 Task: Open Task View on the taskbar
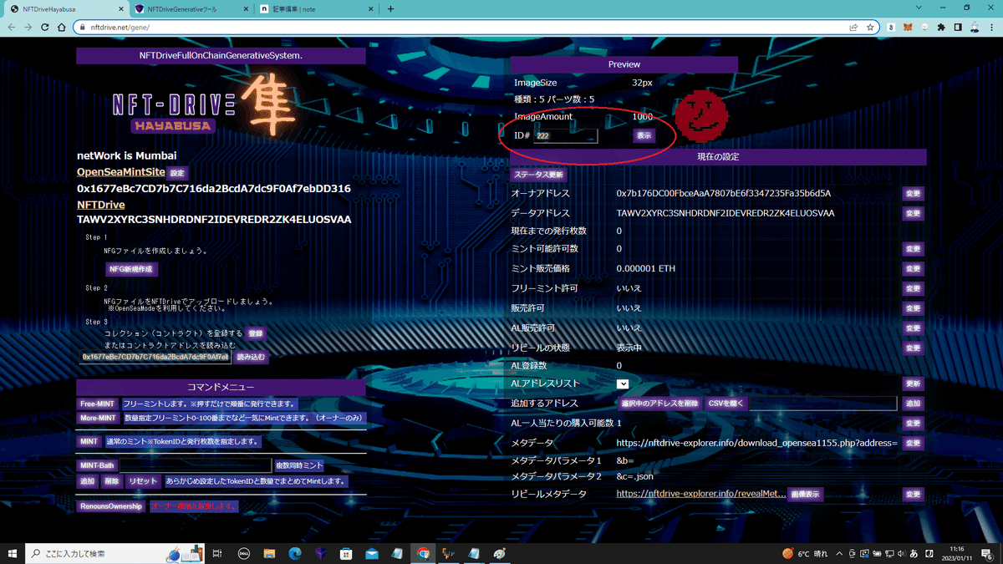216,553
